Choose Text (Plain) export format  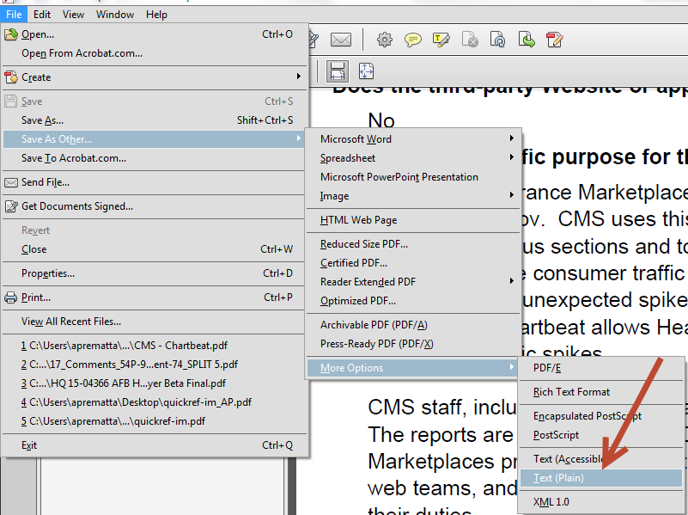tap(558, 478)
